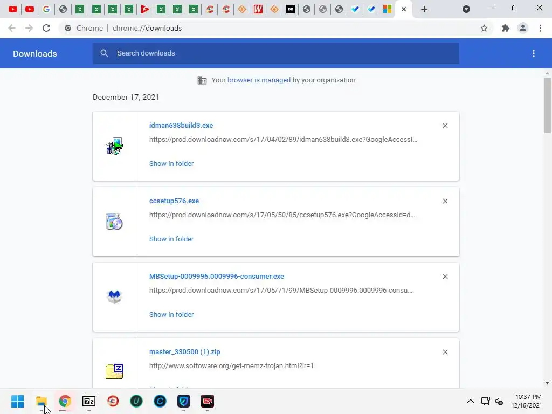The height and width of the screenshot is (414, 552).
Task: Click the Chrome site info icon in the address bar
Action: (x=68, y=28)
